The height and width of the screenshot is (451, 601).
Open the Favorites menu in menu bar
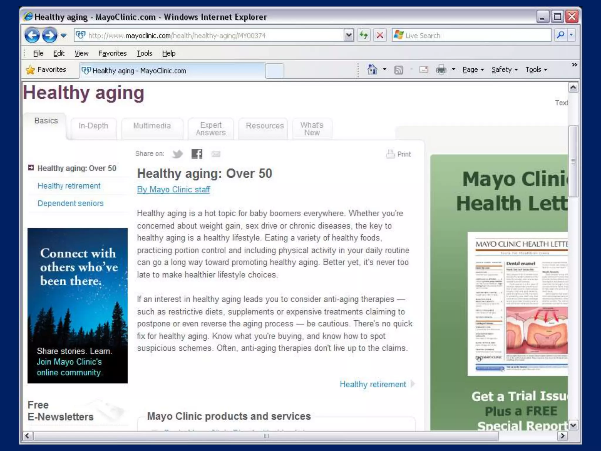point(112,53)
